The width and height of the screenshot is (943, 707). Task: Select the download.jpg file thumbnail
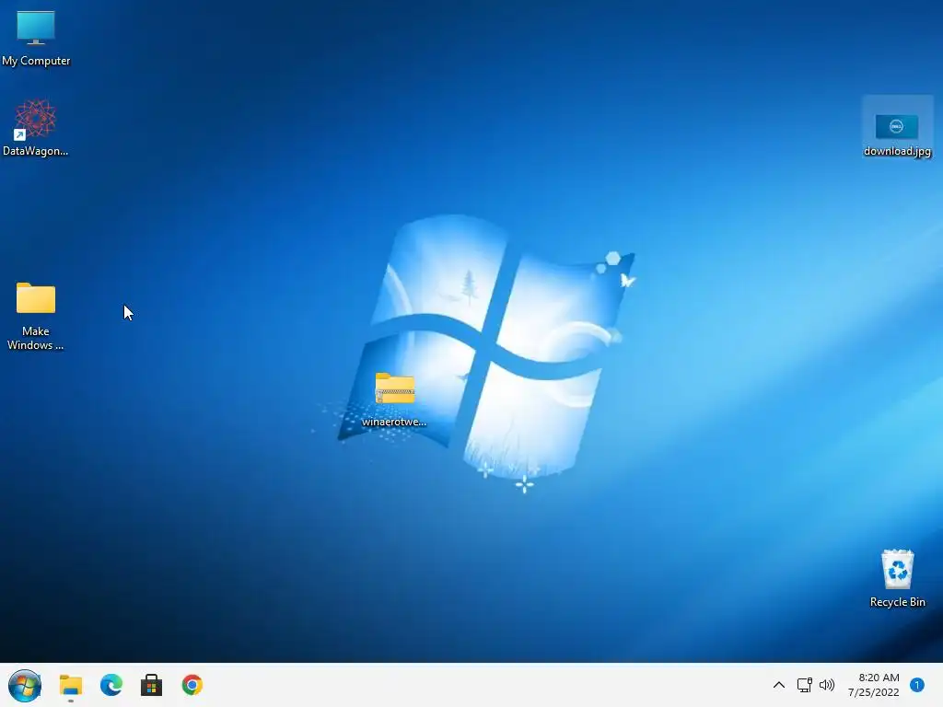tap(897, 127)
